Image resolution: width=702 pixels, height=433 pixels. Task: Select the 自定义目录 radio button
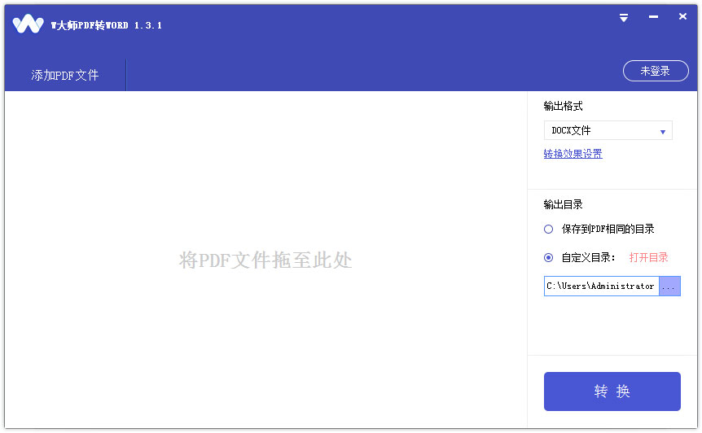[549, 257]
